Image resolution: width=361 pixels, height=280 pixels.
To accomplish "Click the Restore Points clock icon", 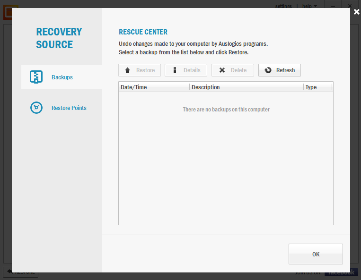I will pos(36,108).
